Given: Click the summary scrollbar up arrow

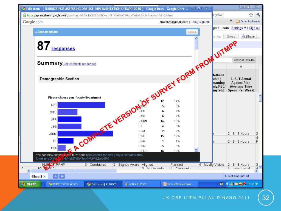Looking at the screenshot, I should (x=196, y=38).
